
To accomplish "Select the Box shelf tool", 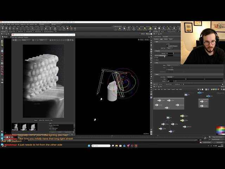I will 2,29.
